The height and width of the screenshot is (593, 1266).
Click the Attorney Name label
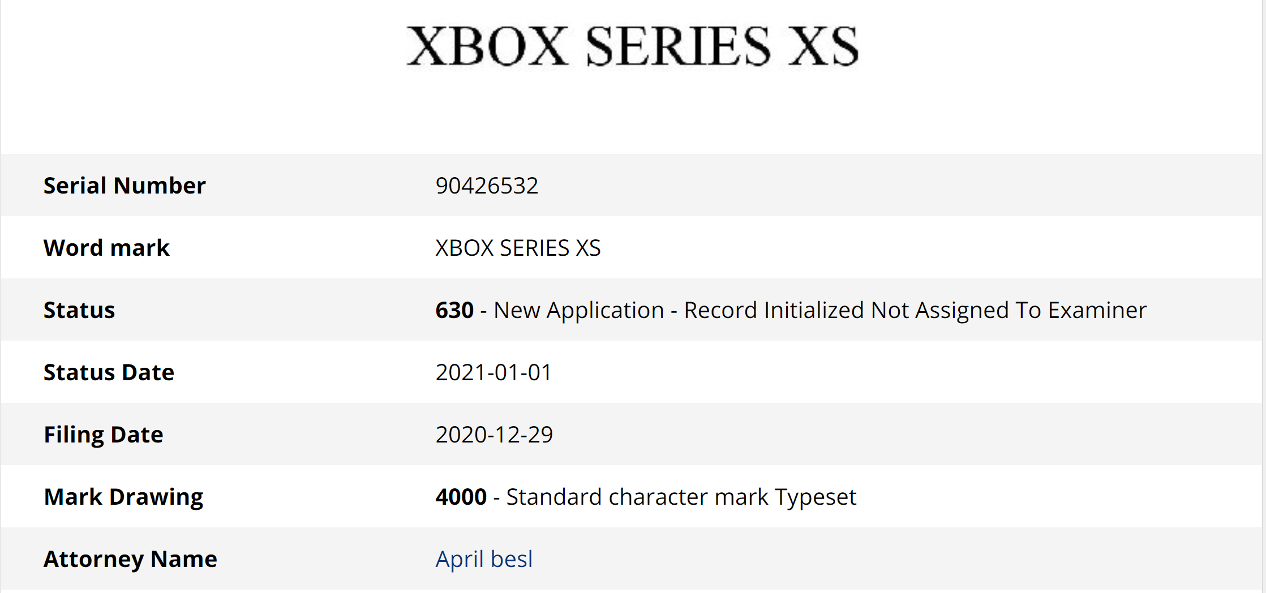[x=130, y=559]
